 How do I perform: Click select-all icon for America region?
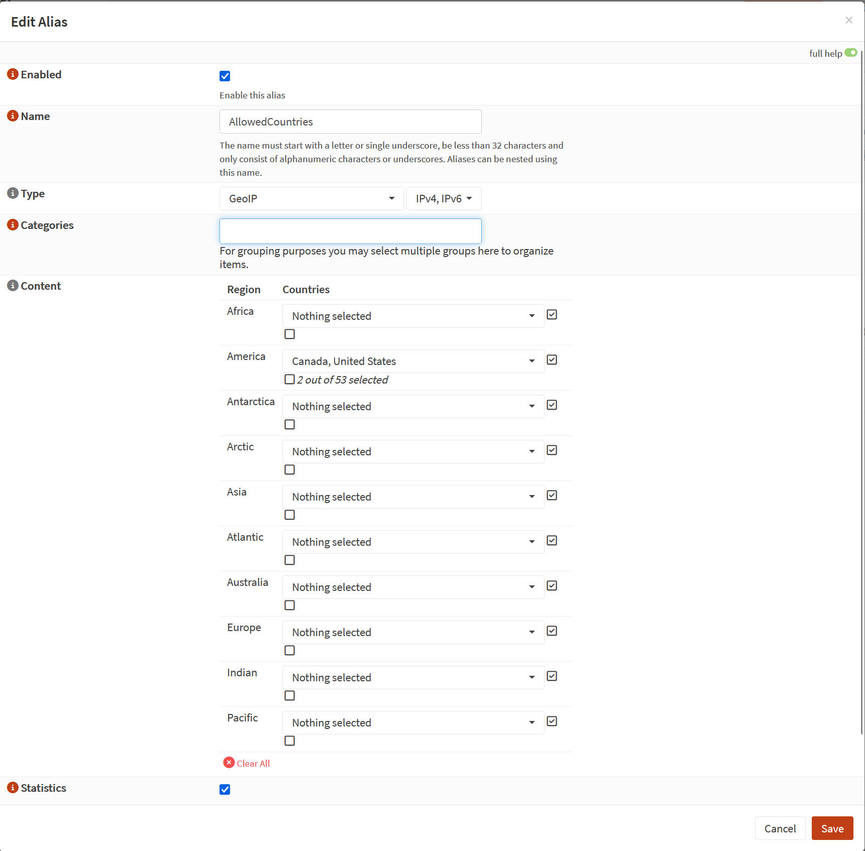tap(552, 360)
